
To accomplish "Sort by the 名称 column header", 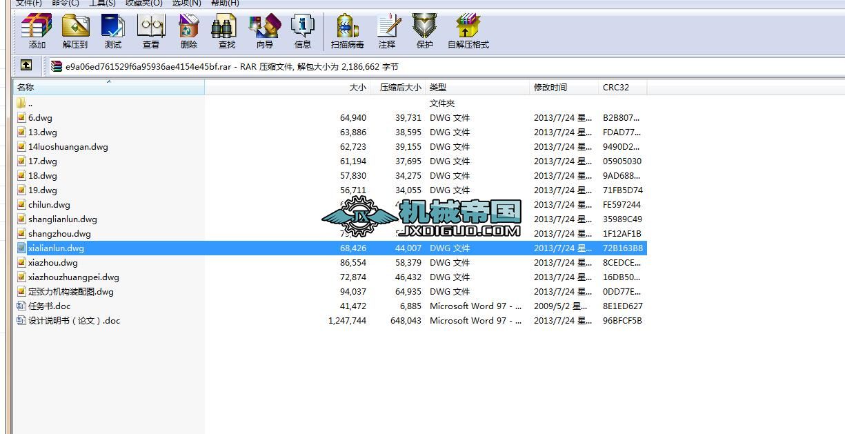I will tap(108, 88).
